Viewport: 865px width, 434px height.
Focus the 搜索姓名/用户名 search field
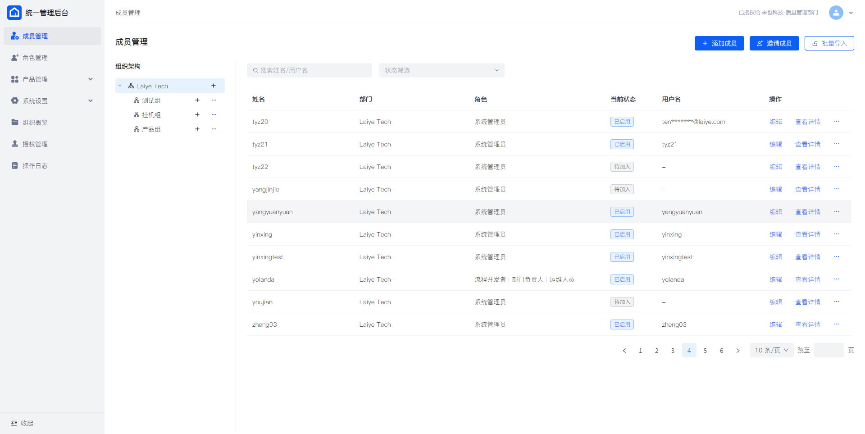click(x=310, y=70)
